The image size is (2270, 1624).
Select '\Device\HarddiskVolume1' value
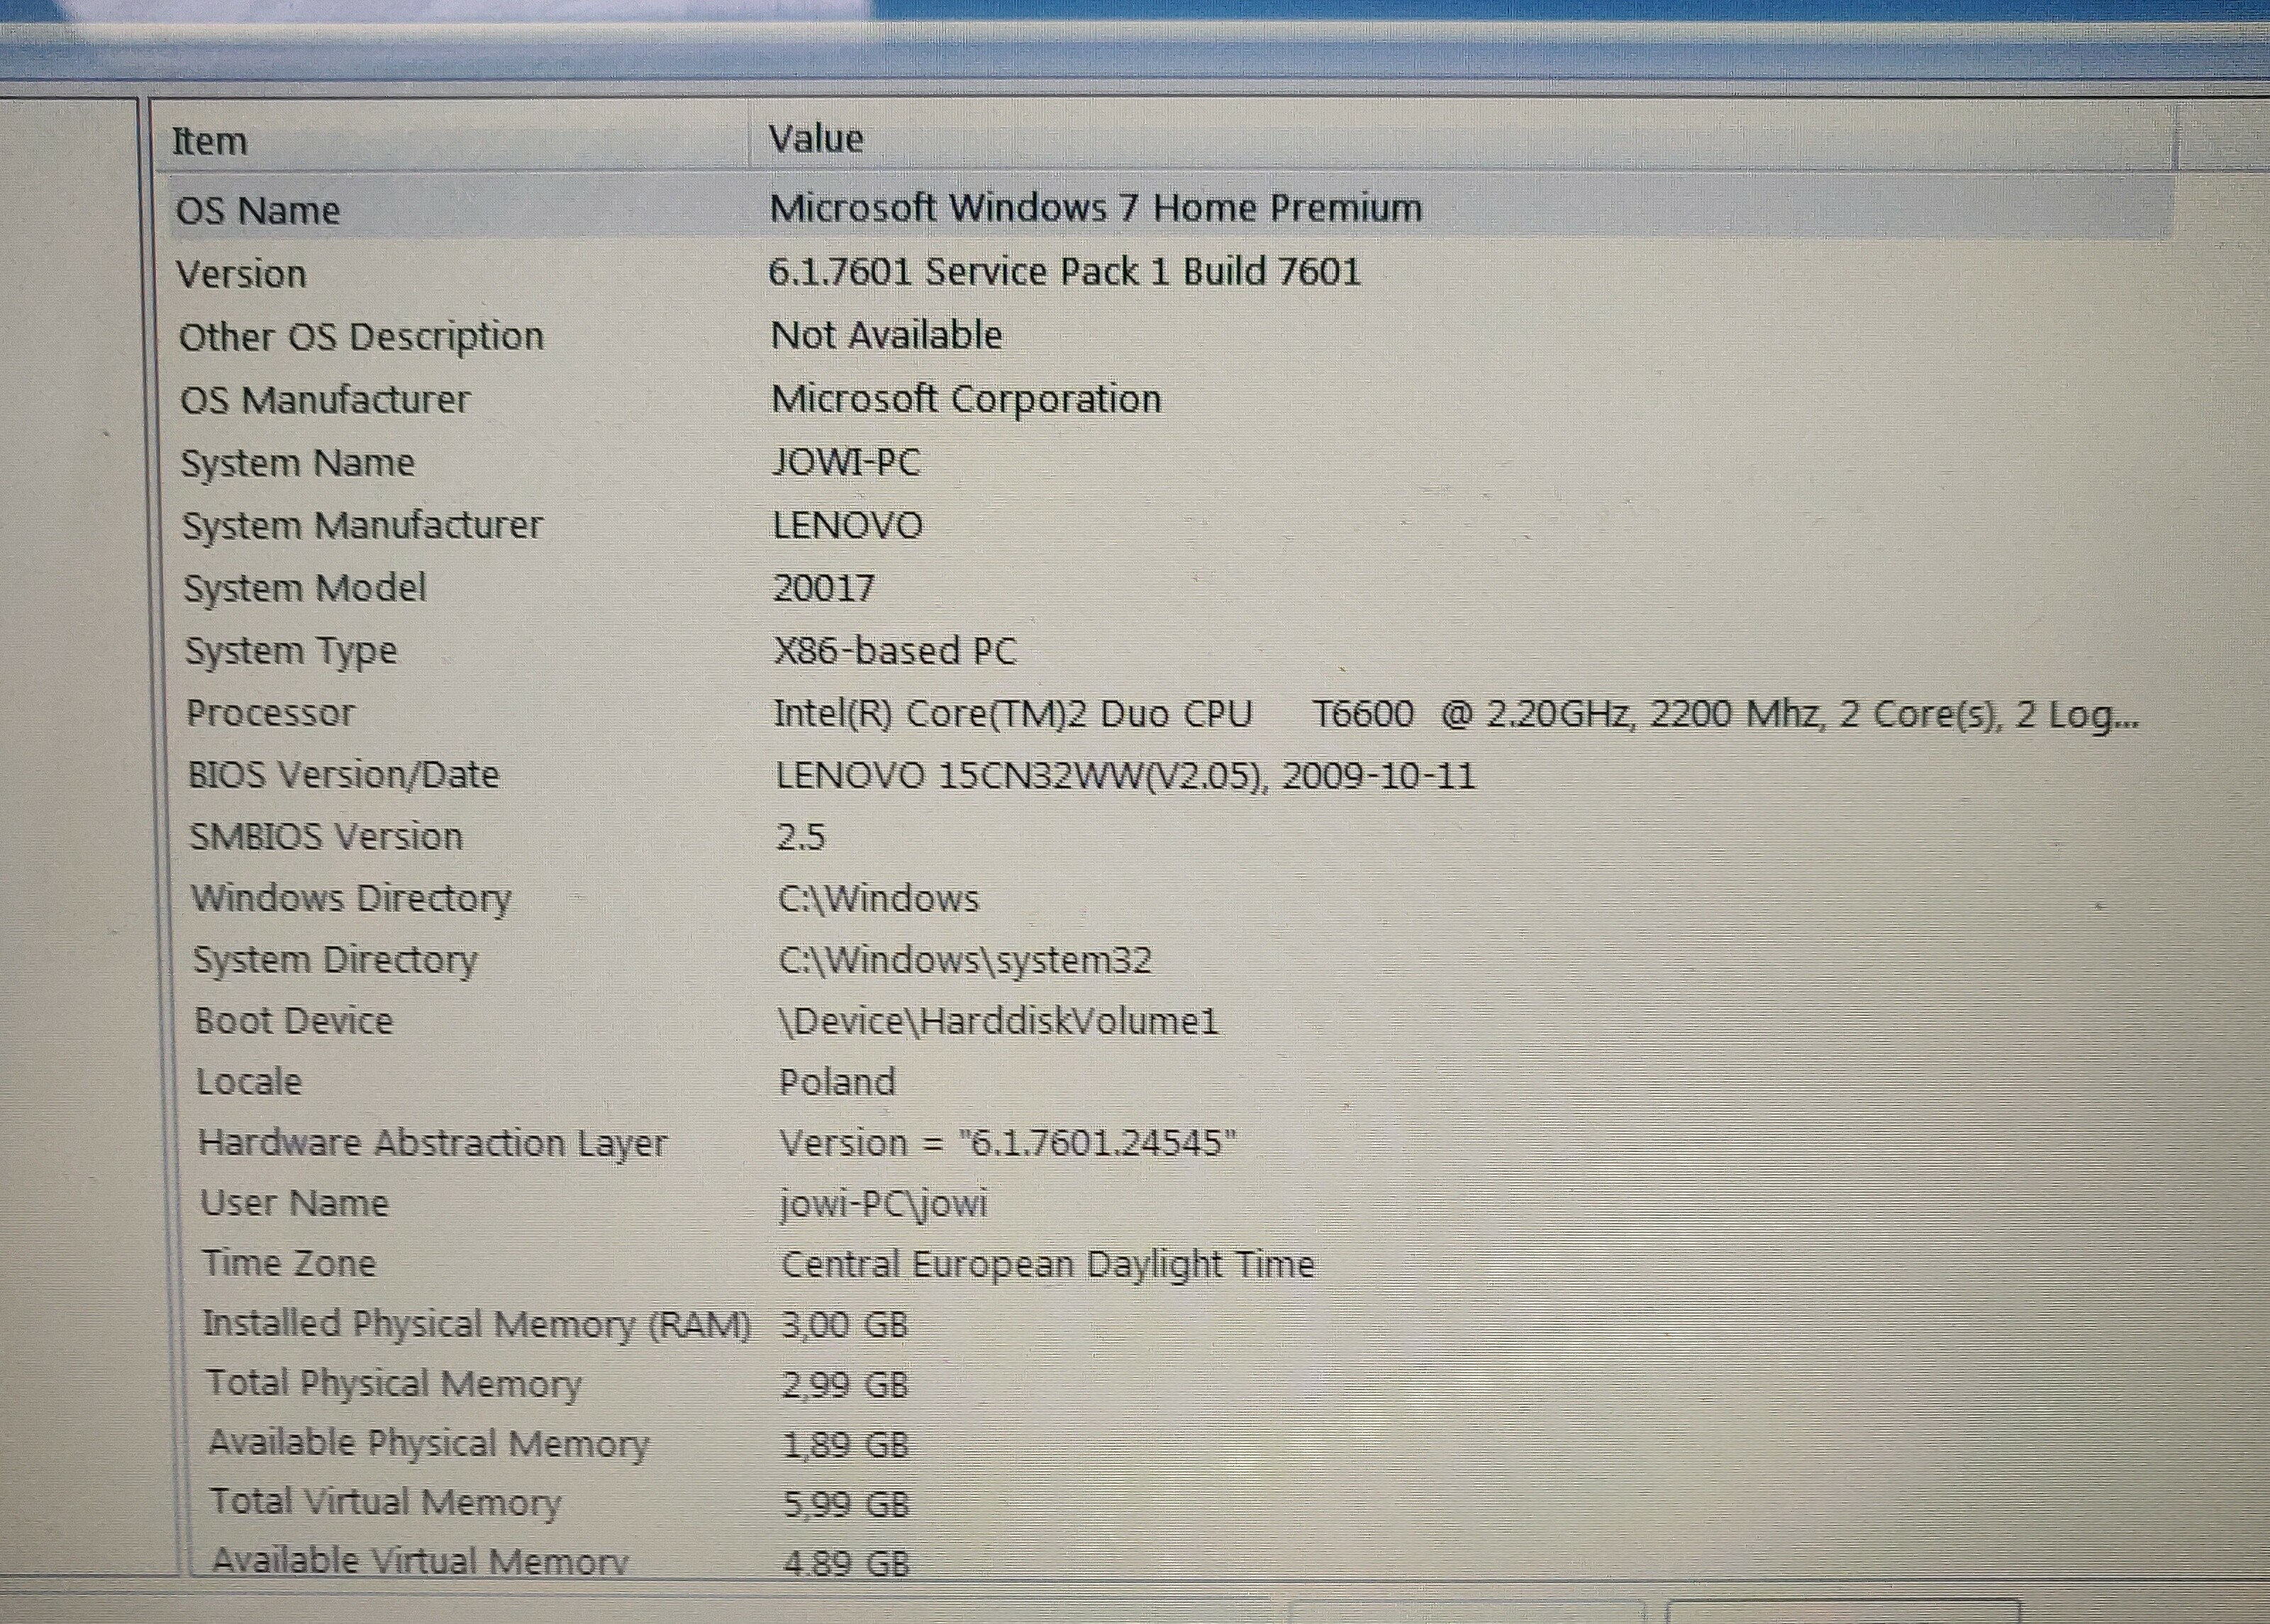(998, 1021)
